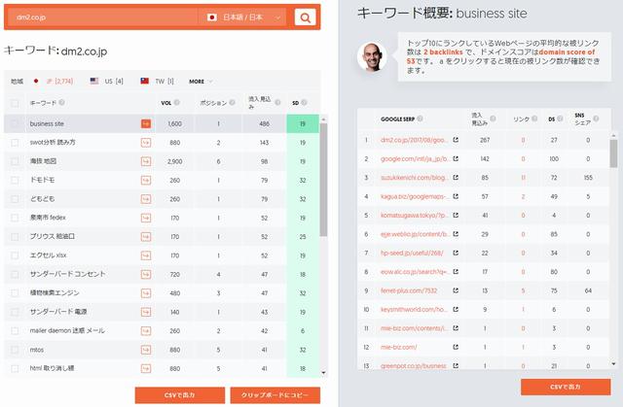Open SERP arrow icon for プリウス 給油口 row
This screenshot has height=407, width=623.
pos(146,237)
